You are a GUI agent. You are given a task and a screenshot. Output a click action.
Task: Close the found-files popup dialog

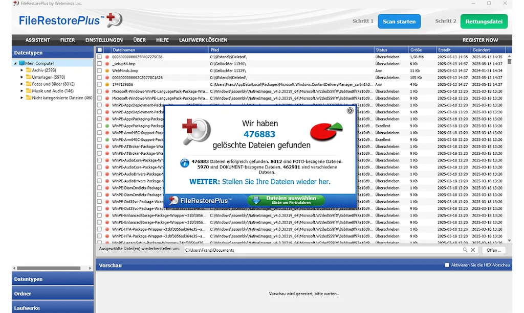pos(350,111)
